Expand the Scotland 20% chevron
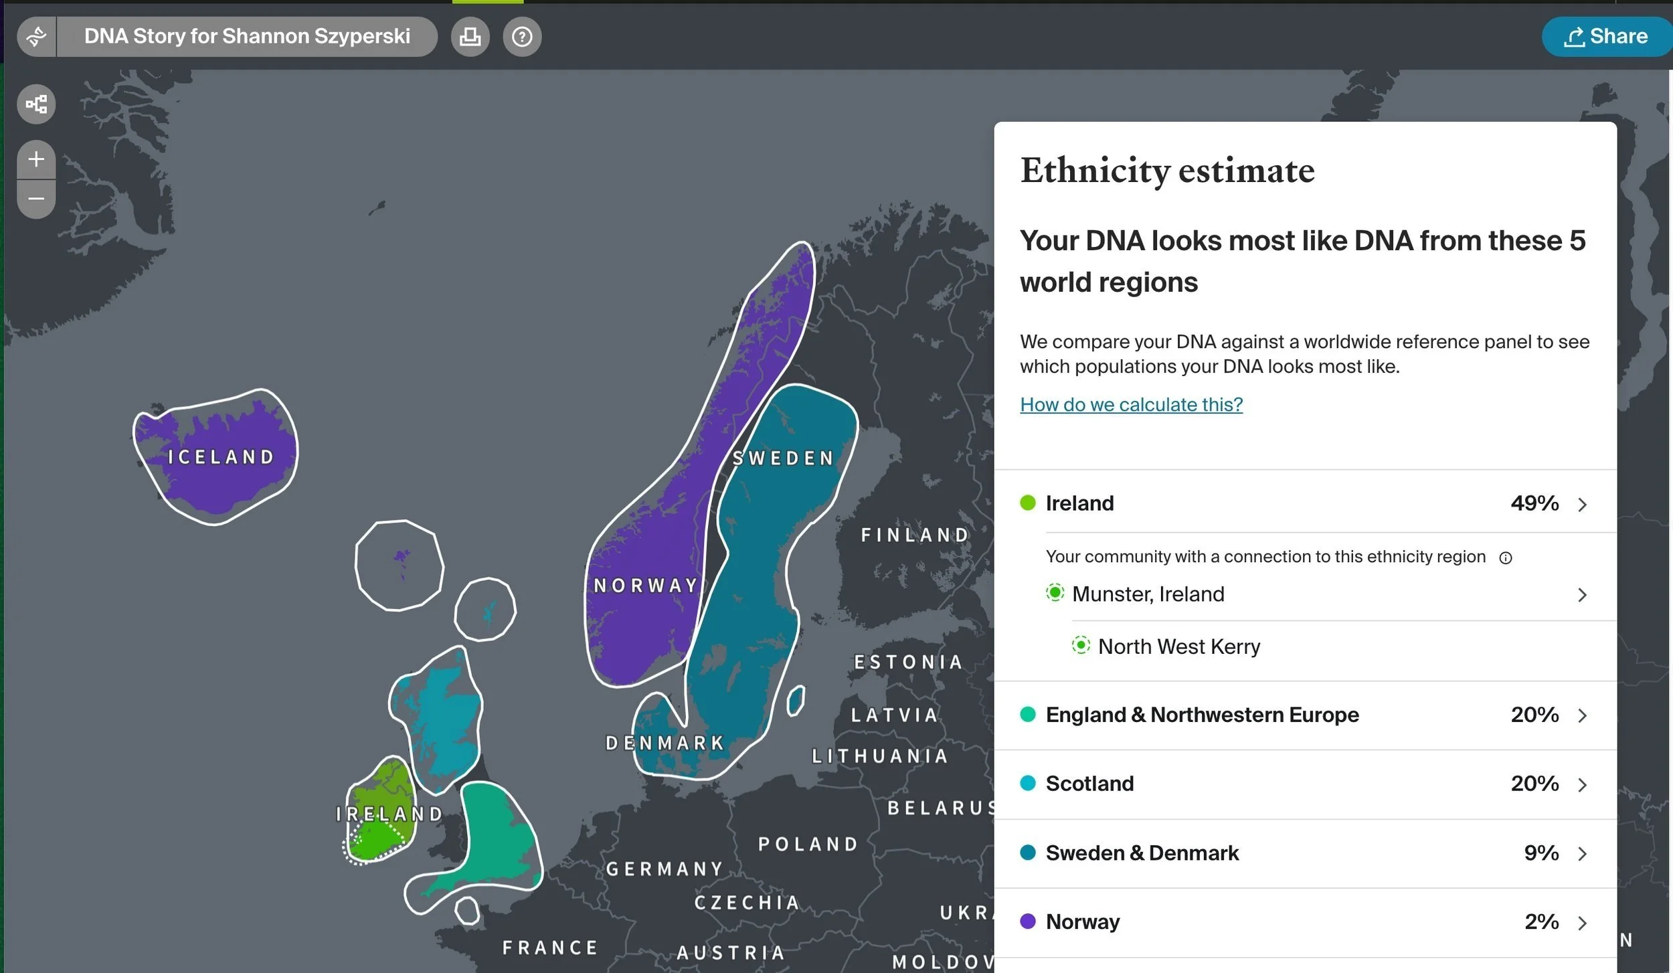This screenshot has height=973, width=1673. [1582, 784]
